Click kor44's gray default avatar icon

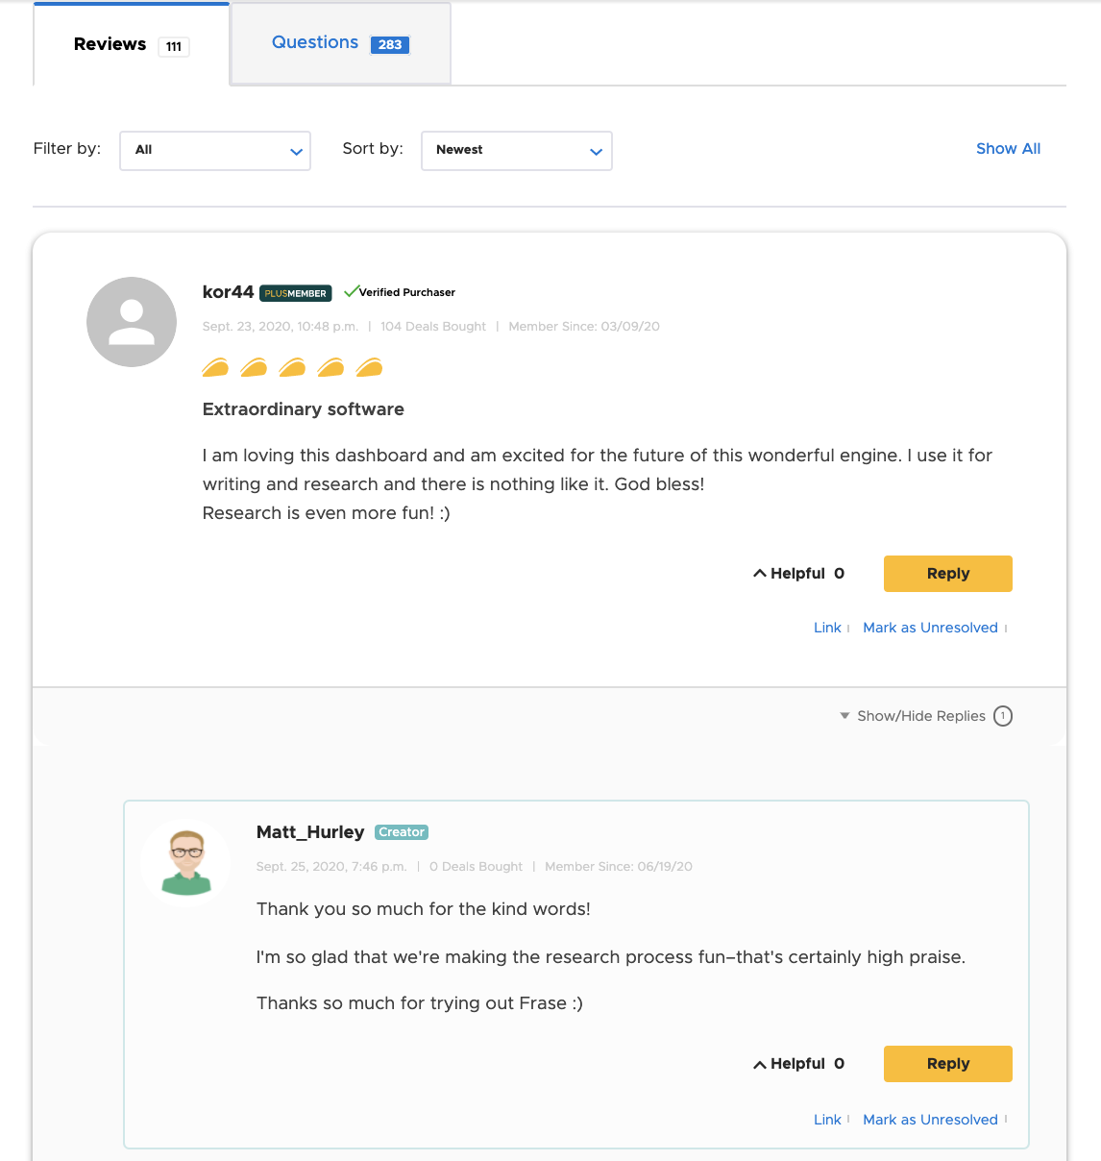click(132, 322)
